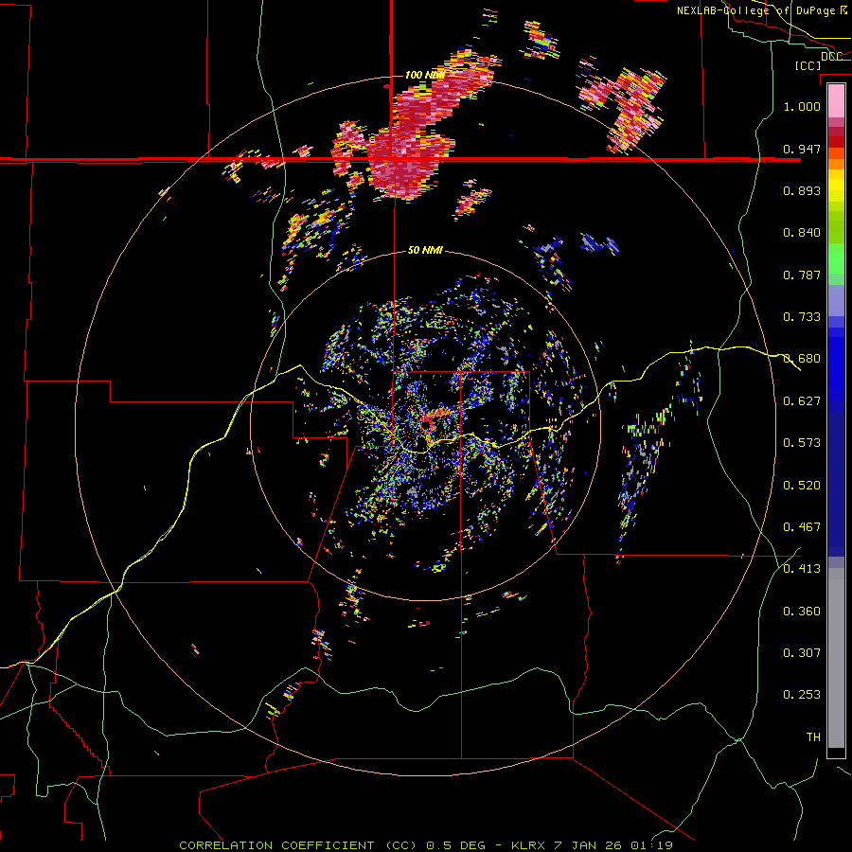Image resolution: width=852 pixels, height=852 pixels.
Task: Select the 0.893 scale label
Action: pyautogui.click(x=802, y=190)
